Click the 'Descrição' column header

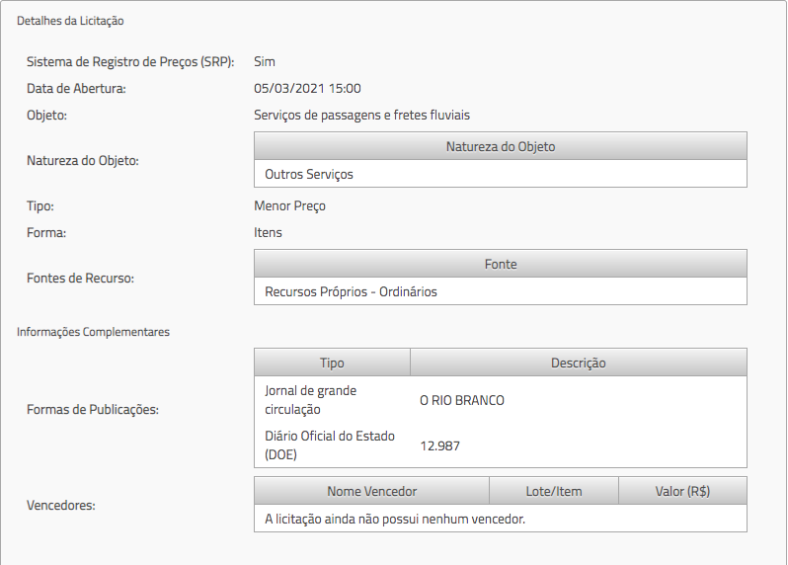point(578,363)
